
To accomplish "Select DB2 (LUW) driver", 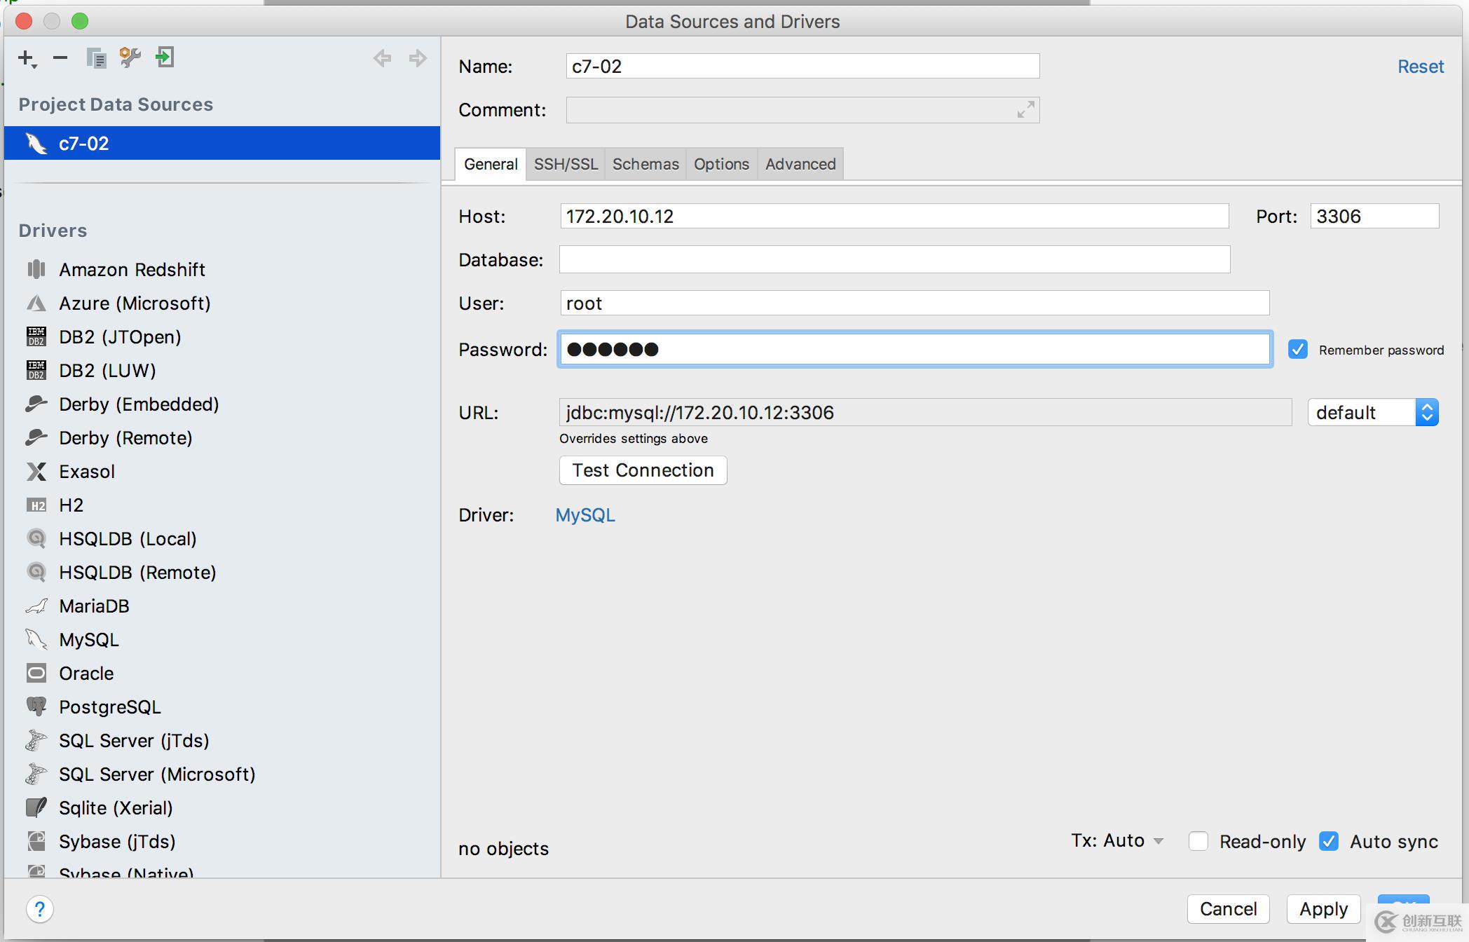I will 222,371.
